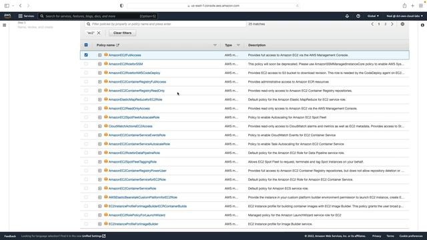Open the Services menu

click(x=26, y=16)
